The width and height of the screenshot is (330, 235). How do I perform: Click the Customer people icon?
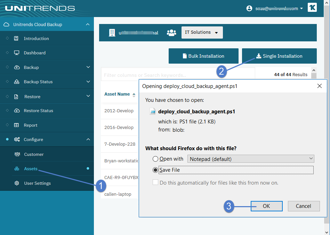pos(17,154)
